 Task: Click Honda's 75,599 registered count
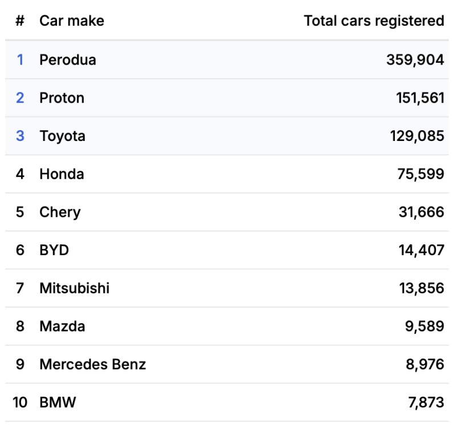pyautogui.click(x=421, y=174)
